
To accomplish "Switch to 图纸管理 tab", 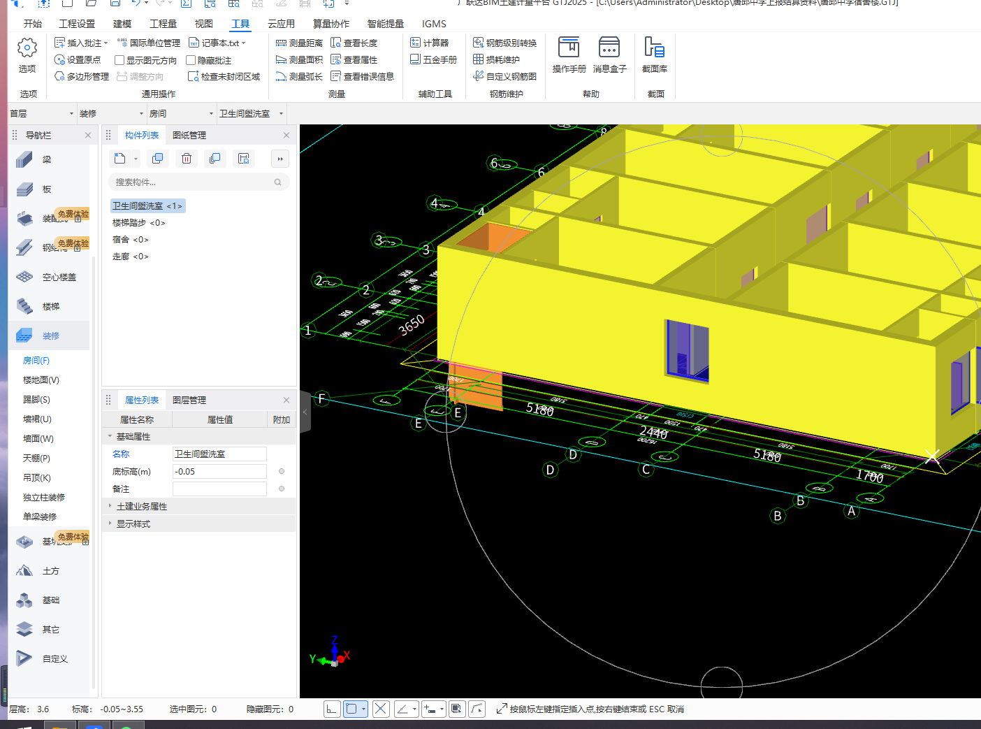I will click(x=189, y=135).
